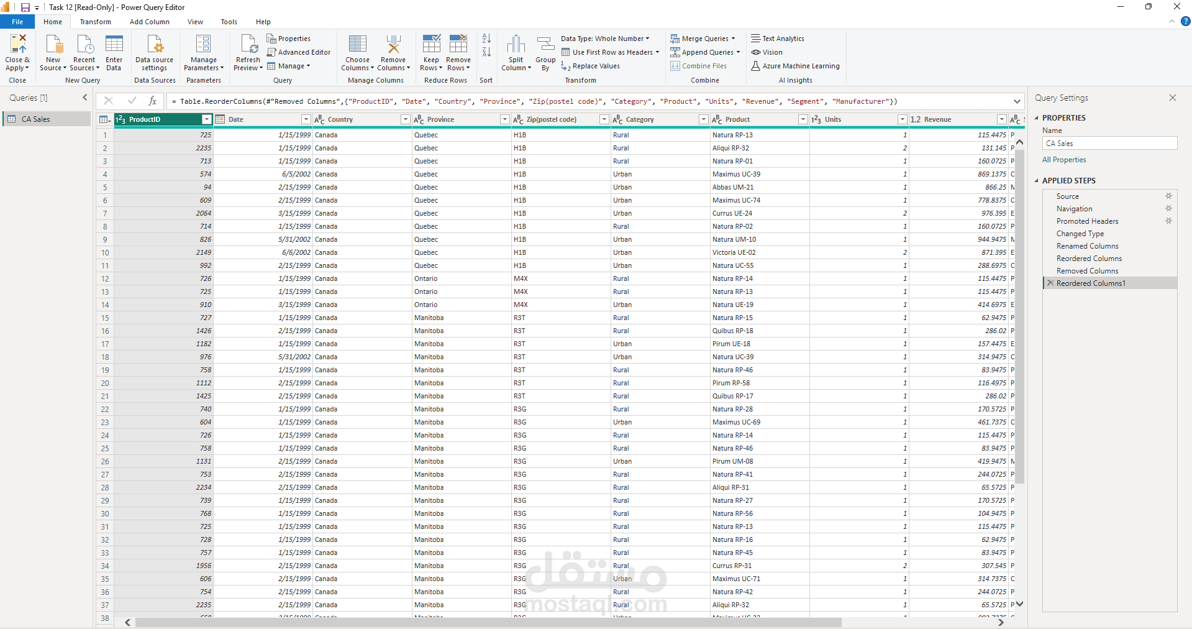Viewport: 1192px width, 629px height.
Task: Open the Add Column tab
Action: pyautogui.click(x=149, y=22)
